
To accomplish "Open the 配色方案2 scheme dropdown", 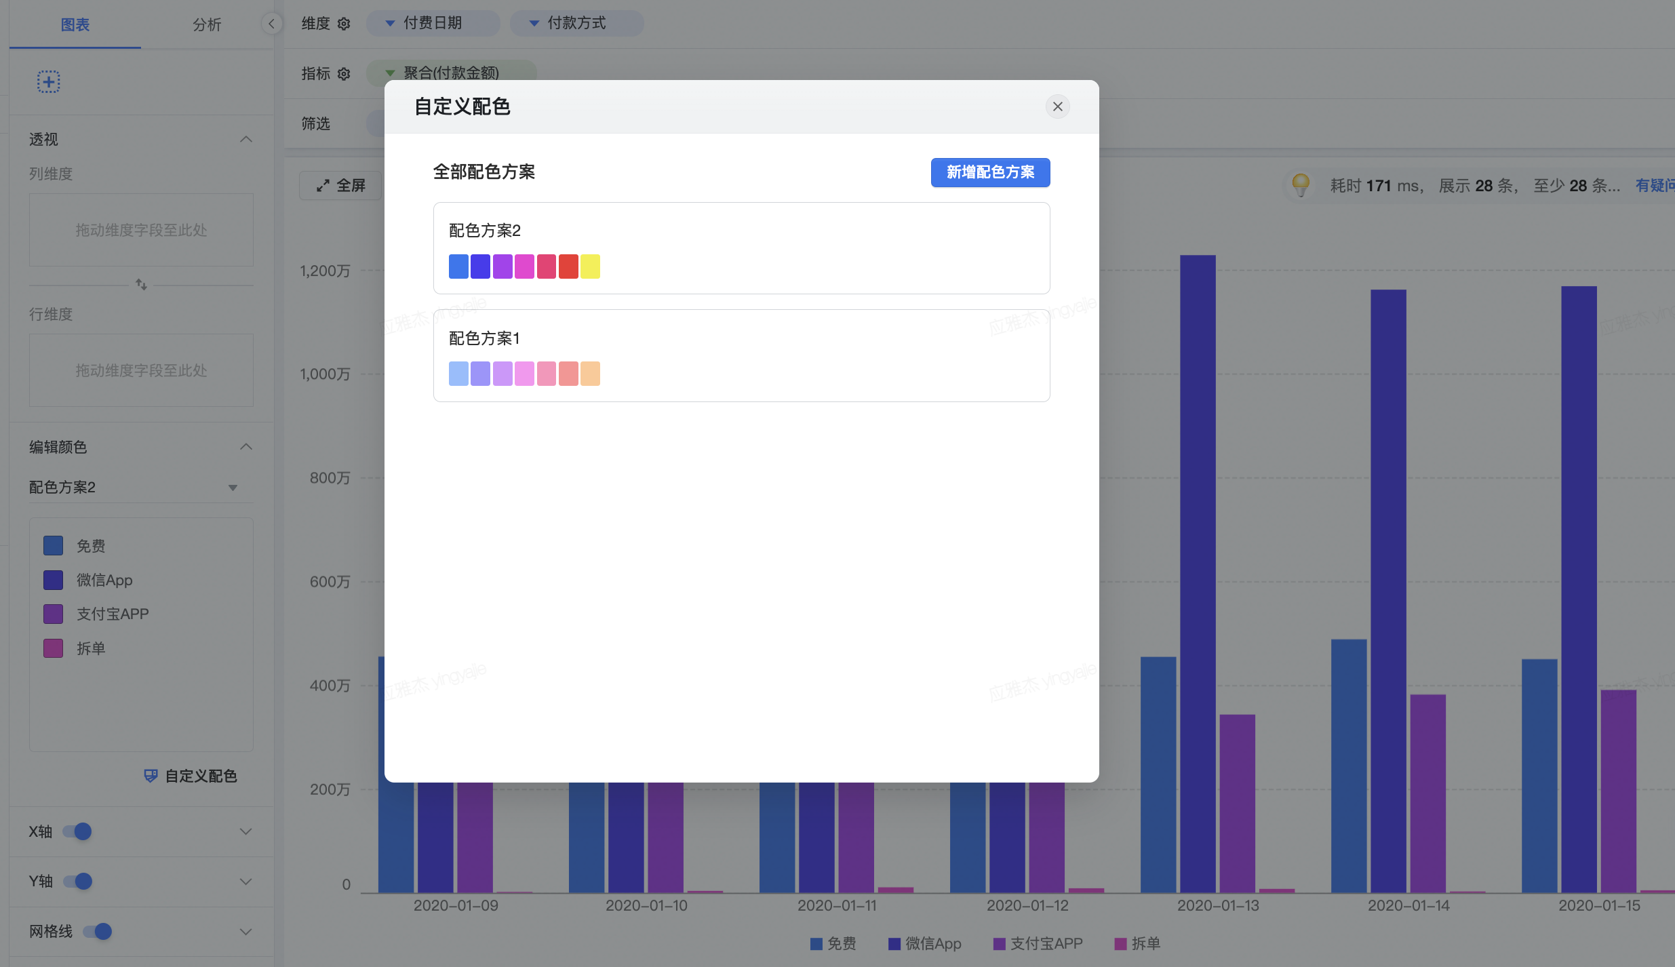I will 141,487.
